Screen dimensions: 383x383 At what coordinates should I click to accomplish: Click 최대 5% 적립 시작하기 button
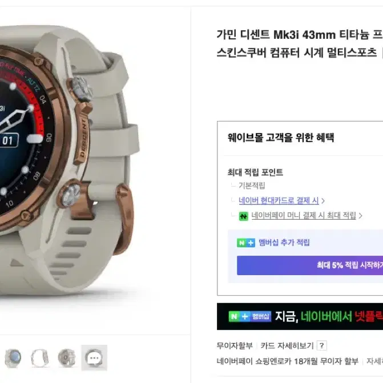(x=310, y=265)
